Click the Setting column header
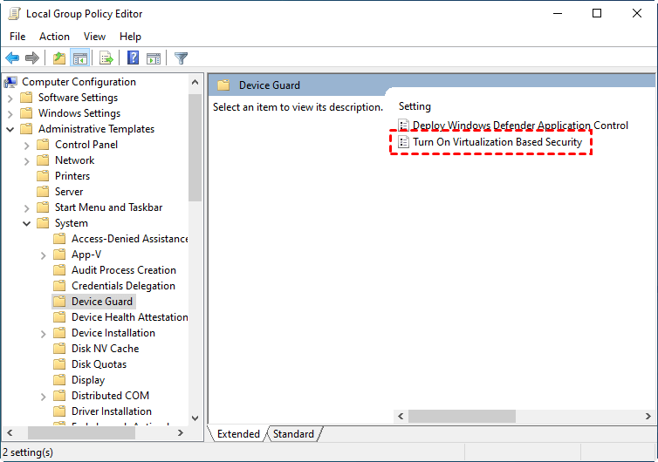This screenshot has height=462, width=658. (x=415, y=106)
